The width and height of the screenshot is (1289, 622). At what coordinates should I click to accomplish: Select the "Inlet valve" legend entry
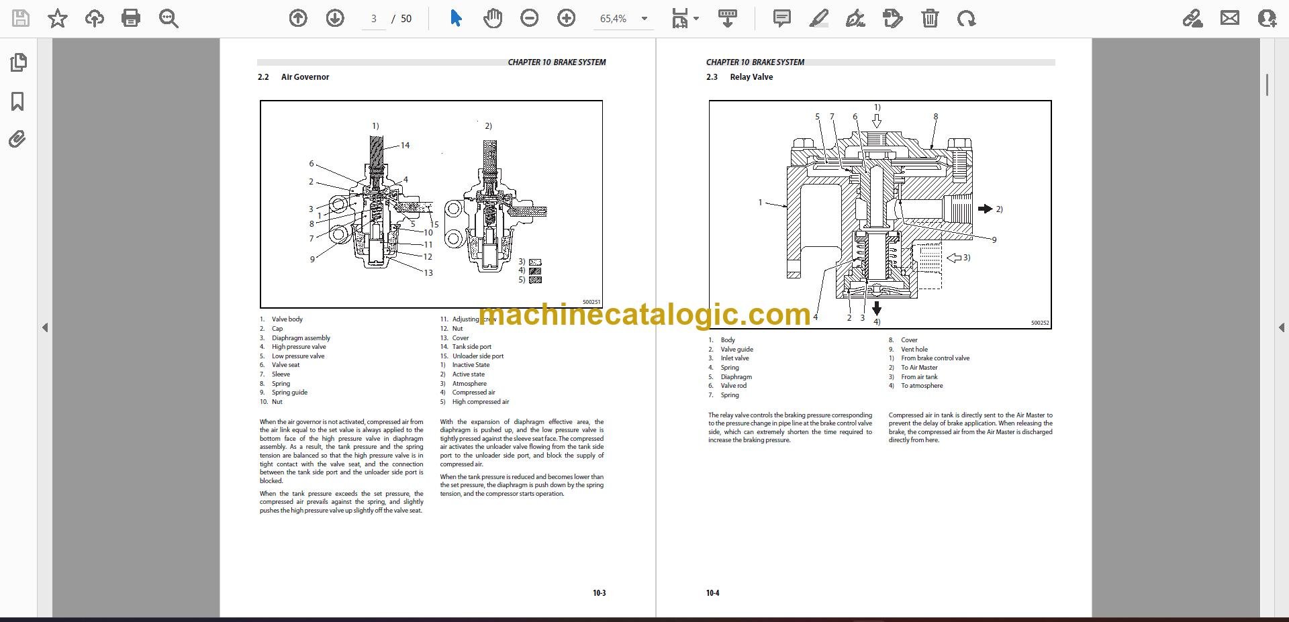point(734,358)
